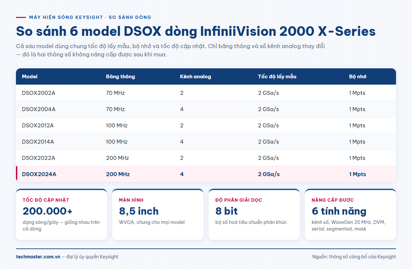Viewport: 412px width, 269px height.
Task: Click 1 Mpts in the DSOX2014A row
Action: [x=357, y=142]
